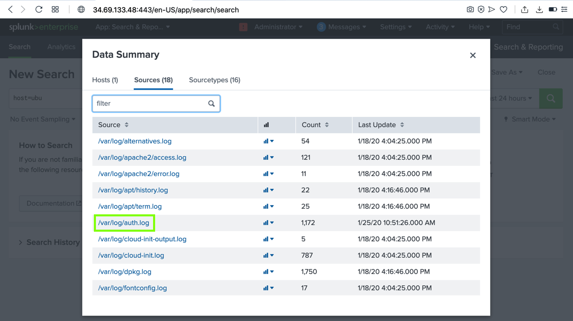This screenshot has width=573, height=321.
Task: Open chart menu for apt/history.log row
Action: point(268,190)
